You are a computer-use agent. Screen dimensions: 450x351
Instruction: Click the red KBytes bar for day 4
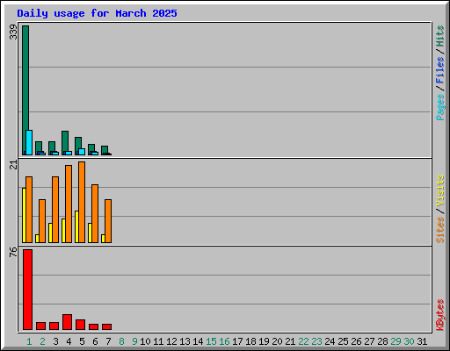[67, 322]
